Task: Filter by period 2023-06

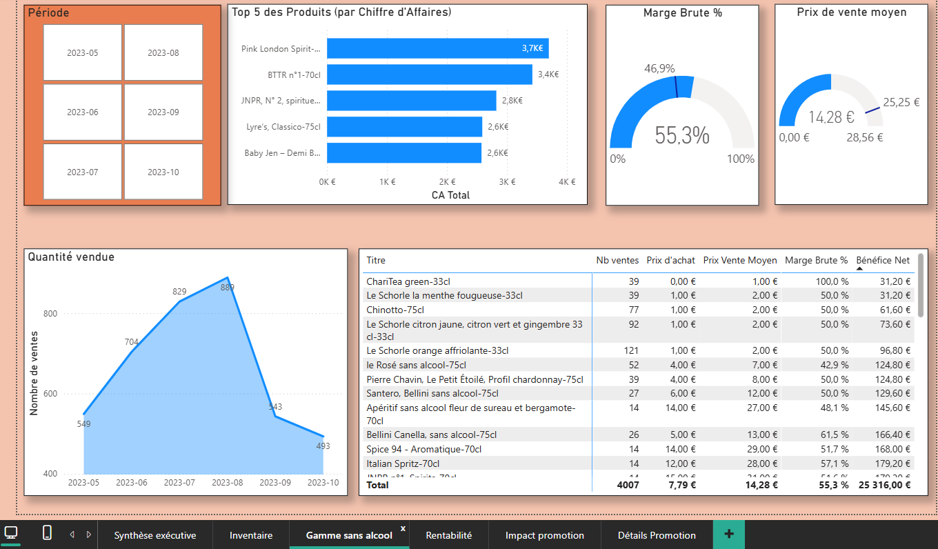Action: tap(83, 112)
